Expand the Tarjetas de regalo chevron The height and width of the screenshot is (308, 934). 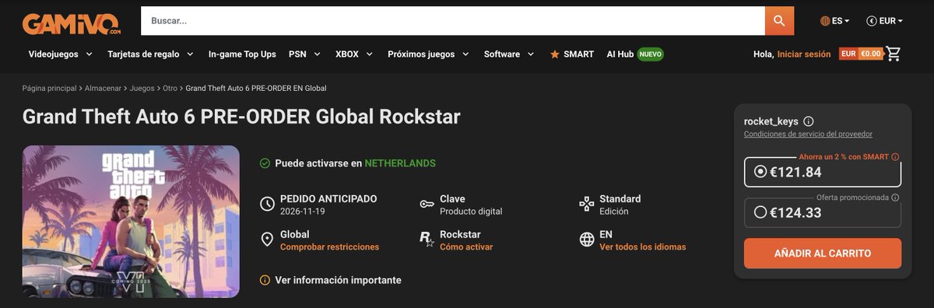(x=189, y=54)
